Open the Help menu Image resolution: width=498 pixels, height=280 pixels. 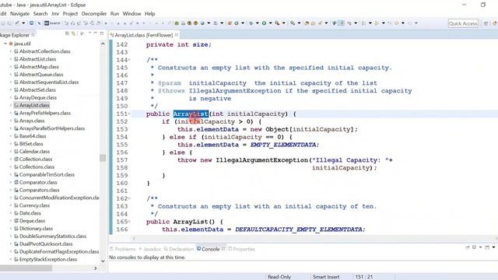click(150, 14)
